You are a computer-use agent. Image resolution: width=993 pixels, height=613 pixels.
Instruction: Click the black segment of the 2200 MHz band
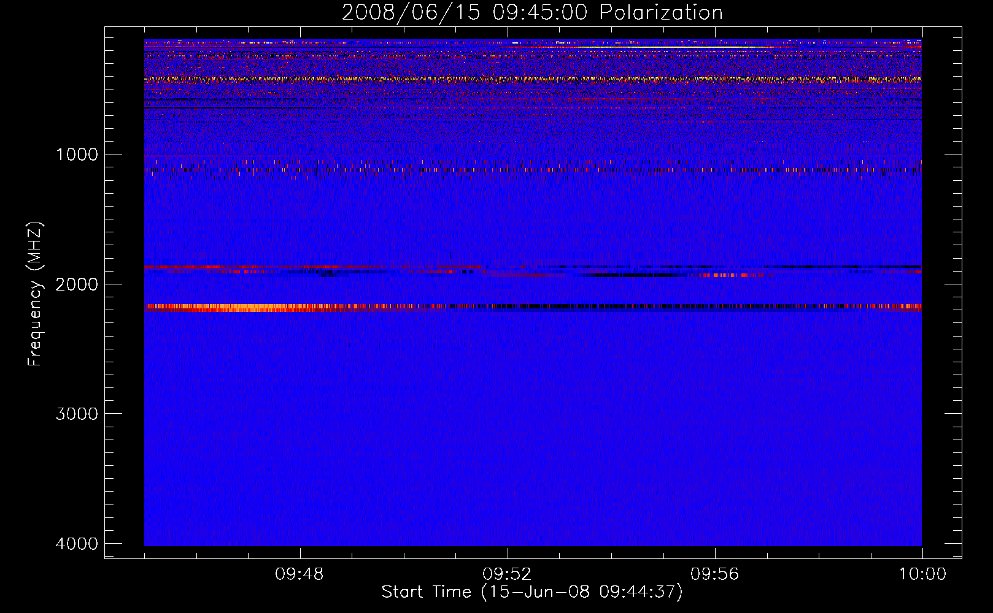point(614,306)
